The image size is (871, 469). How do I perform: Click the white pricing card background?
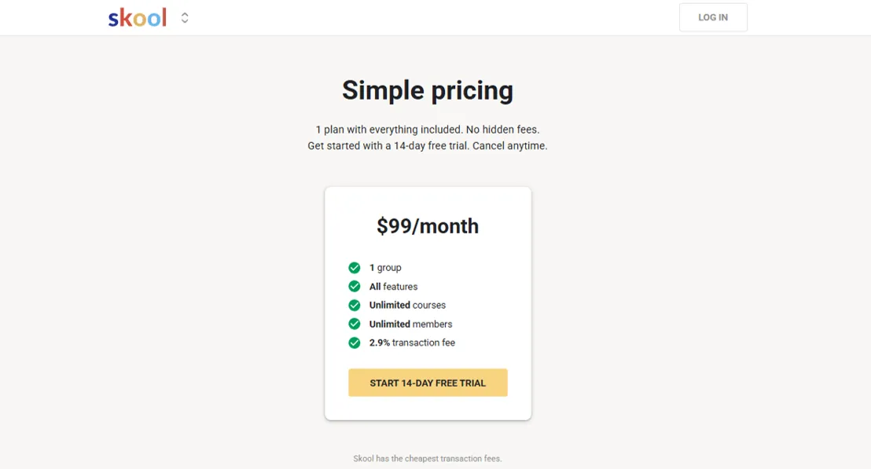tap(428, 303)
